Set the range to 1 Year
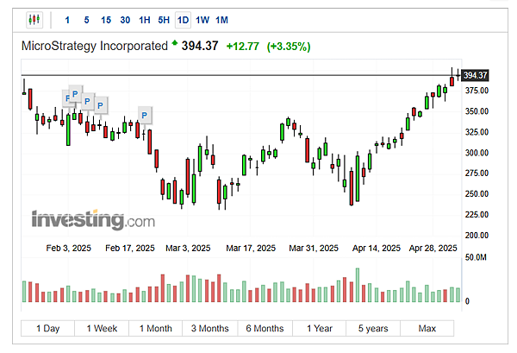 coord(319,328)
